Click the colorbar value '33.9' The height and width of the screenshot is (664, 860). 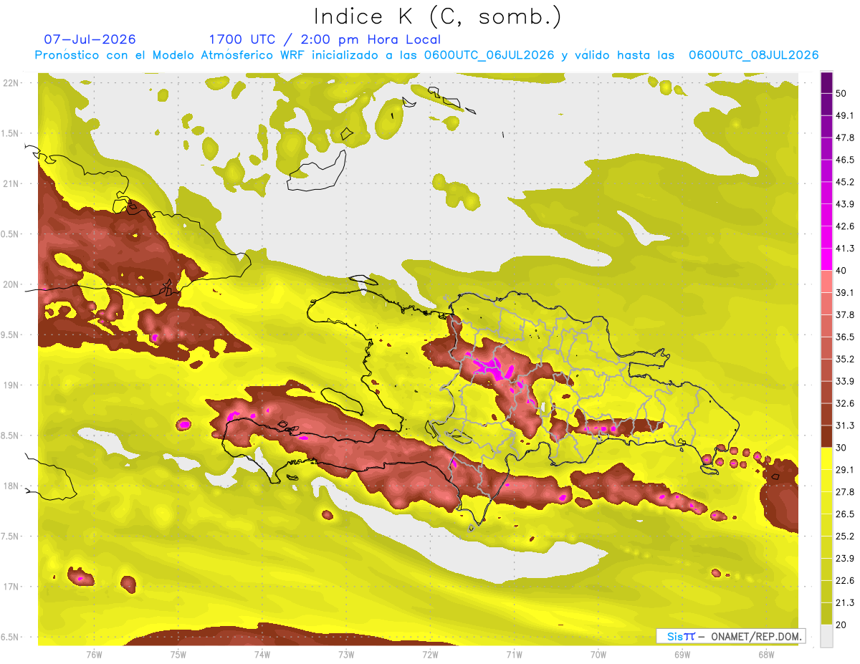pyautogui.click(x=844, y=381)
